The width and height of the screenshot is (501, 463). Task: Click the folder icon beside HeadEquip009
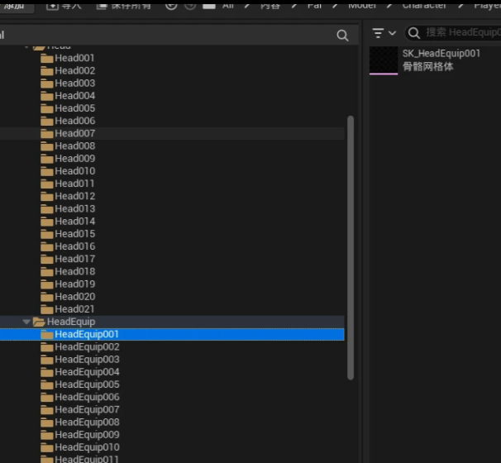coord(47,435)
